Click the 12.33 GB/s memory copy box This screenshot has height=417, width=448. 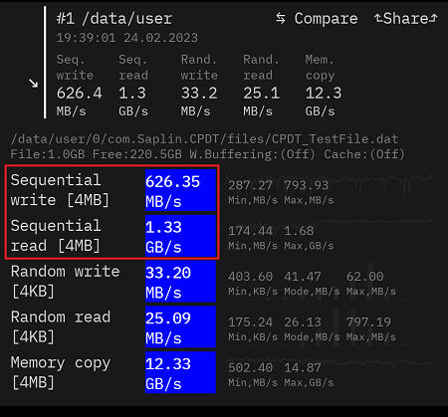[x=180, y=372]
